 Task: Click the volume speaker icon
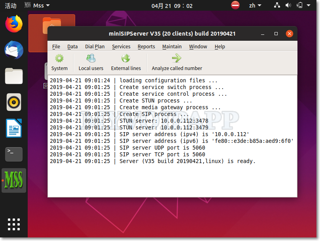coord(288,5)
